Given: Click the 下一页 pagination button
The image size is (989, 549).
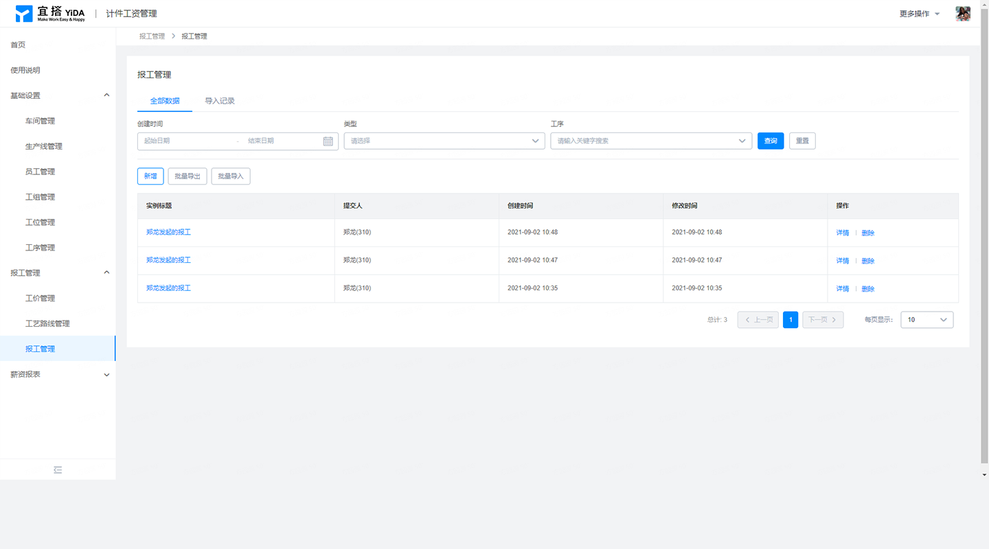Looking at the screenshot, I should tap(823, 320).
